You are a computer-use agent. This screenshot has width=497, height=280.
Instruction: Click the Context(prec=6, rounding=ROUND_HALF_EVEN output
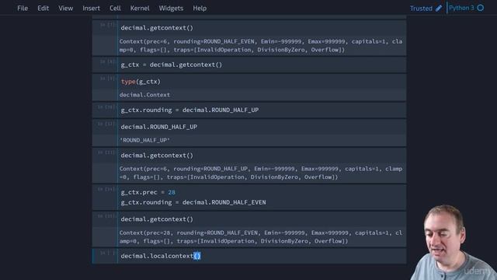tap(261, 46)
